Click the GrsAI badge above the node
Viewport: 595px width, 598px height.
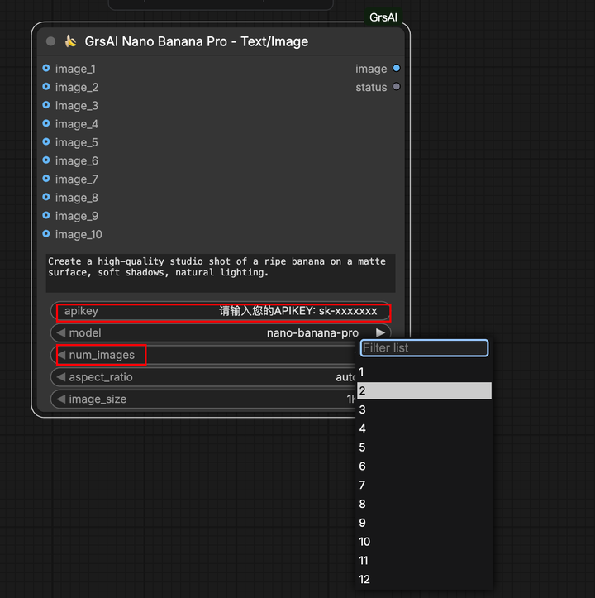click(x=384, y=17)
